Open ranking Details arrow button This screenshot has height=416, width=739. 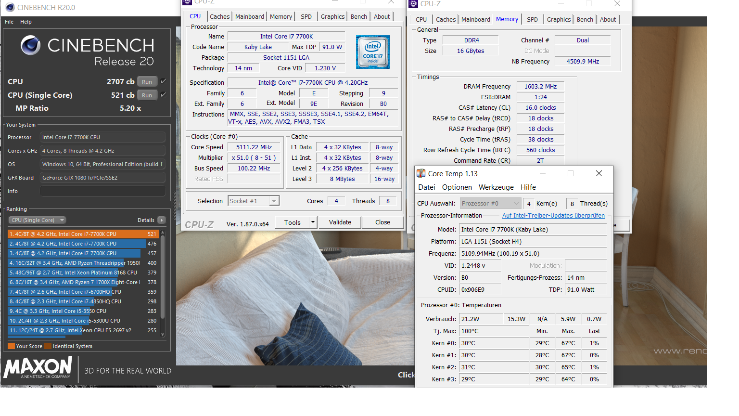(162, 220)
